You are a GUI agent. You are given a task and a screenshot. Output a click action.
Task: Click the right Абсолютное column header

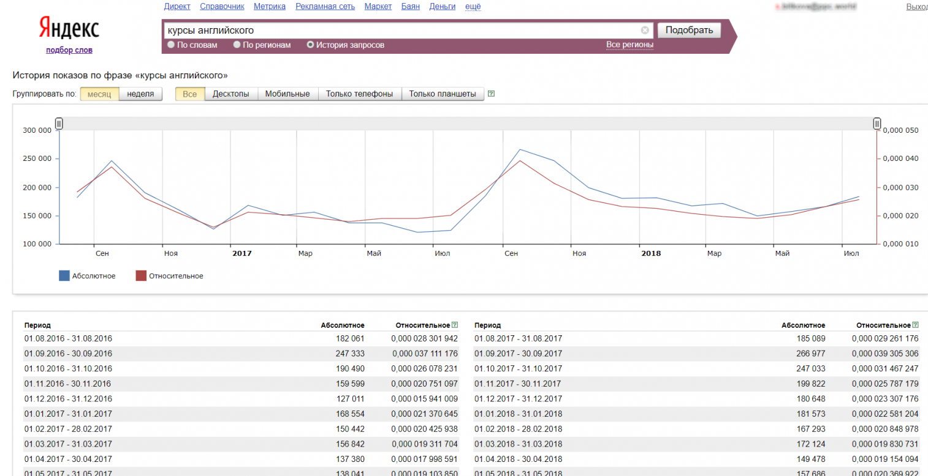coord(804,325)
